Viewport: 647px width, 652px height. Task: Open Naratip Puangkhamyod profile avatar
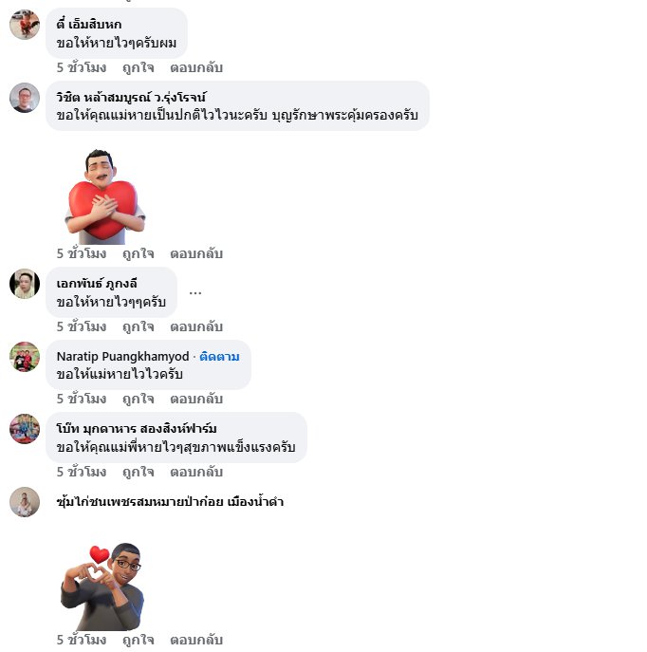(25, 357)
